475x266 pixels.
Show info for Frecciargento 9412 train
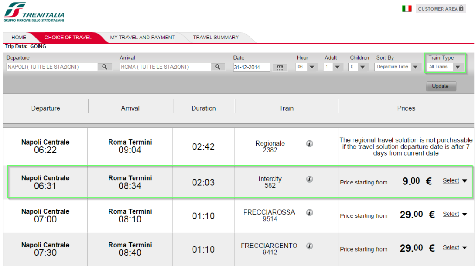coord(309,246)
